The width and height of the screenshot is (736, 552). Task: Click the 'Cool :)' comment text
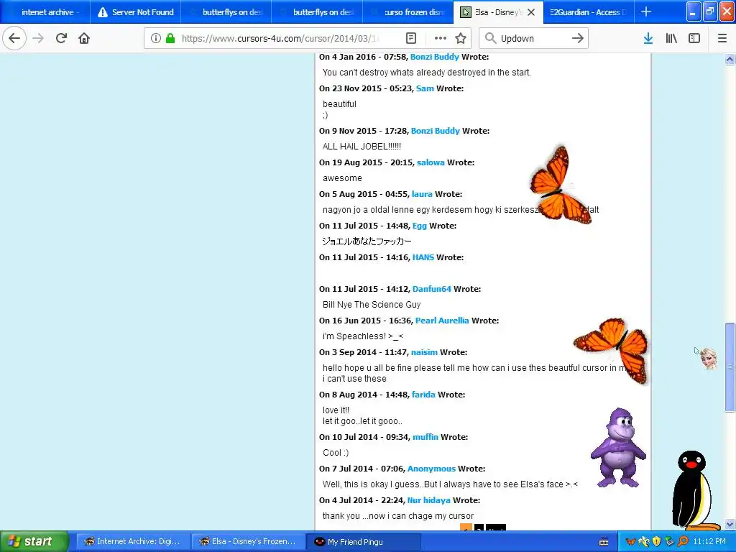tap(336, 453)
